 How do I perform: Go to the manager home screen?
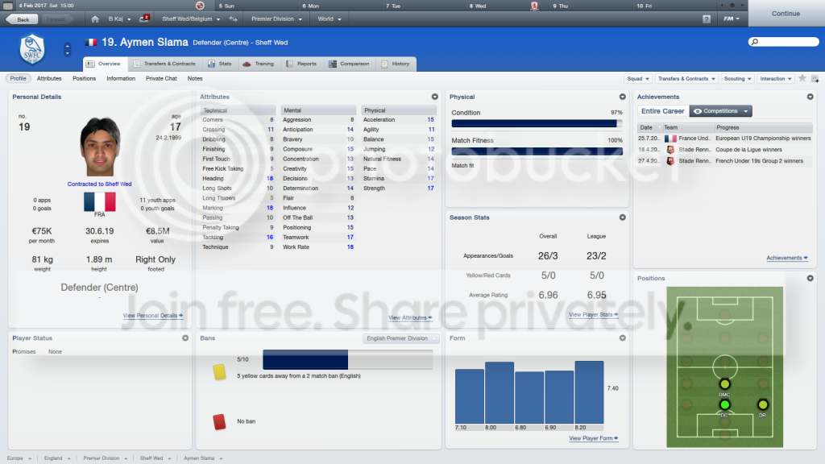(95, 19)
